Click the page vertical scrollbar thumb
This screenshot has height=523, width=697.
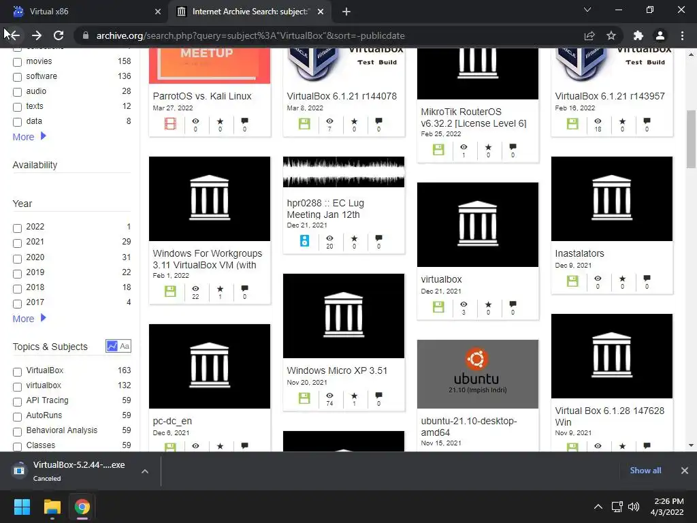coord(691,139)
